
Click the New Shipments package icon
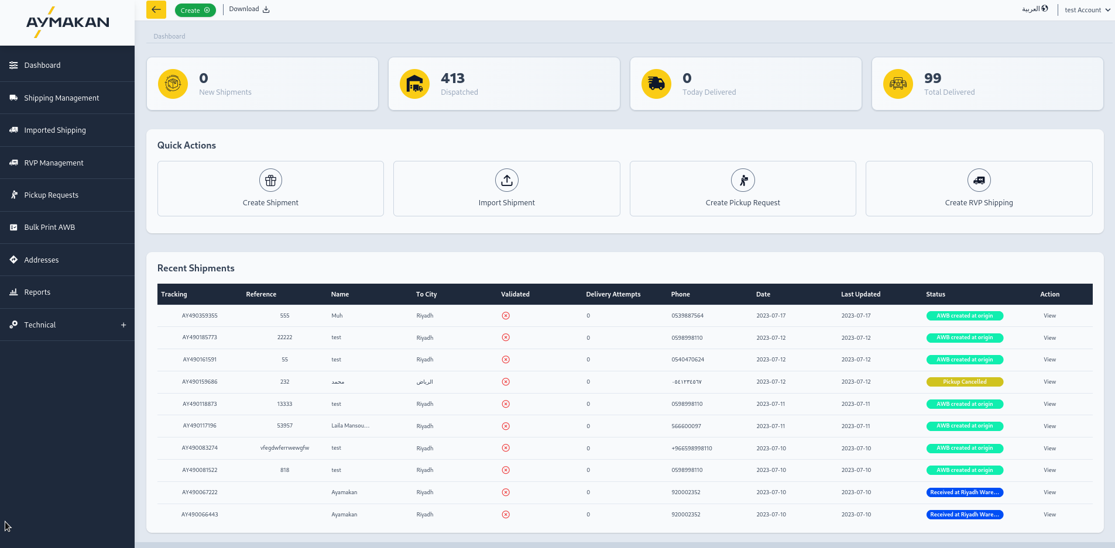[x=173, y=84]
